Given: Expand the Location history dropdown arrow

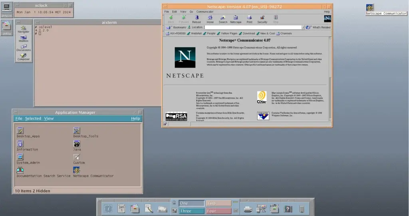Looking at the screenshot, I should [x=303, y=28].
